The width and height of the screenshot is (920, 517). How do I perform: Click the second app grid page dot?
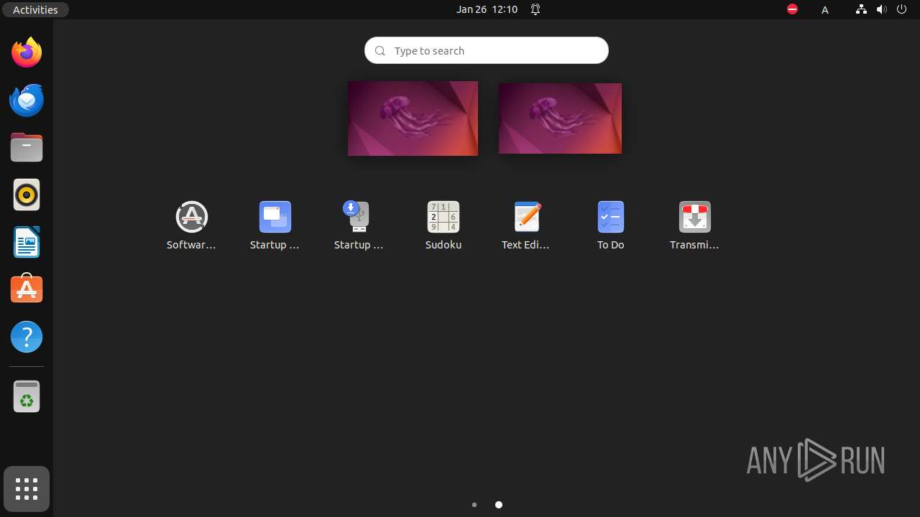point(499,505)
